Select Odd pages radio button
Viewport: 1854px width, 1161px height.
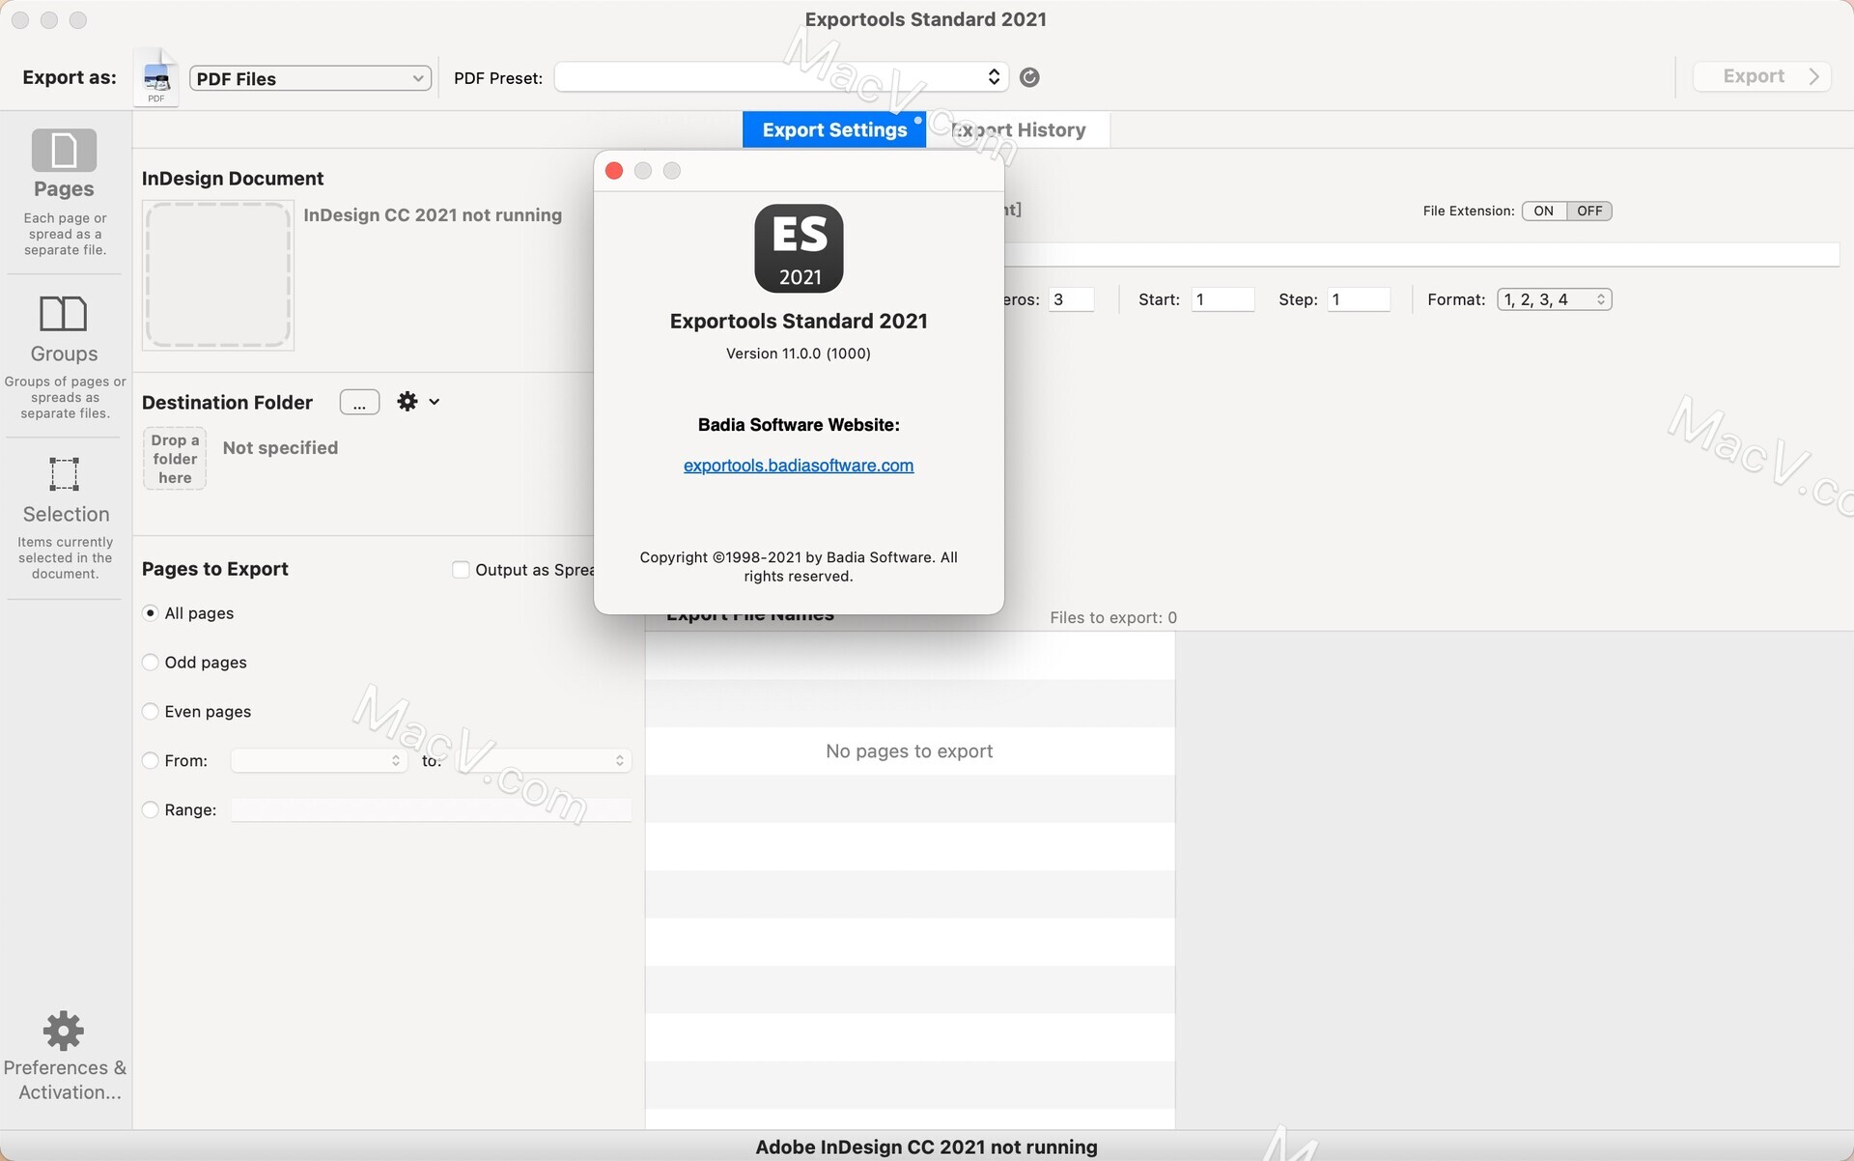[151, 663]
